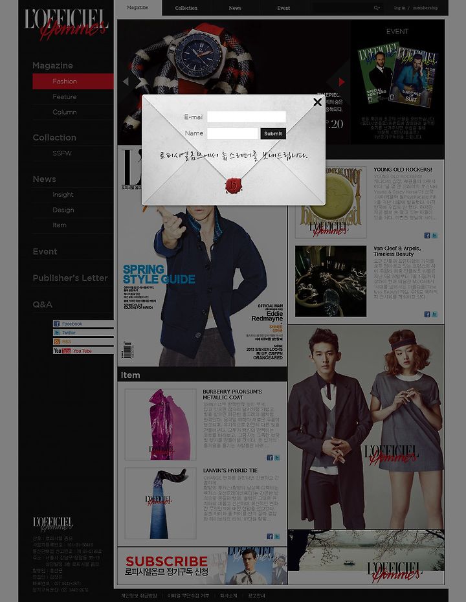Screen dimensions: 466x602
Task: Open the sidebar Event section
Action: (45, 251)
